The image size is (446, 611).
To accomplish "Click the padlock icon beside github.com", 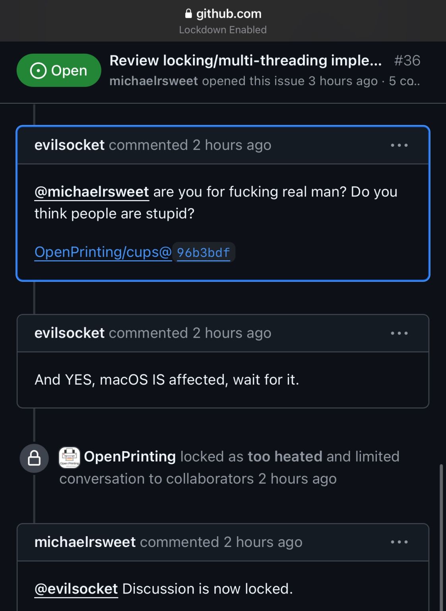I will click(188, 14).
